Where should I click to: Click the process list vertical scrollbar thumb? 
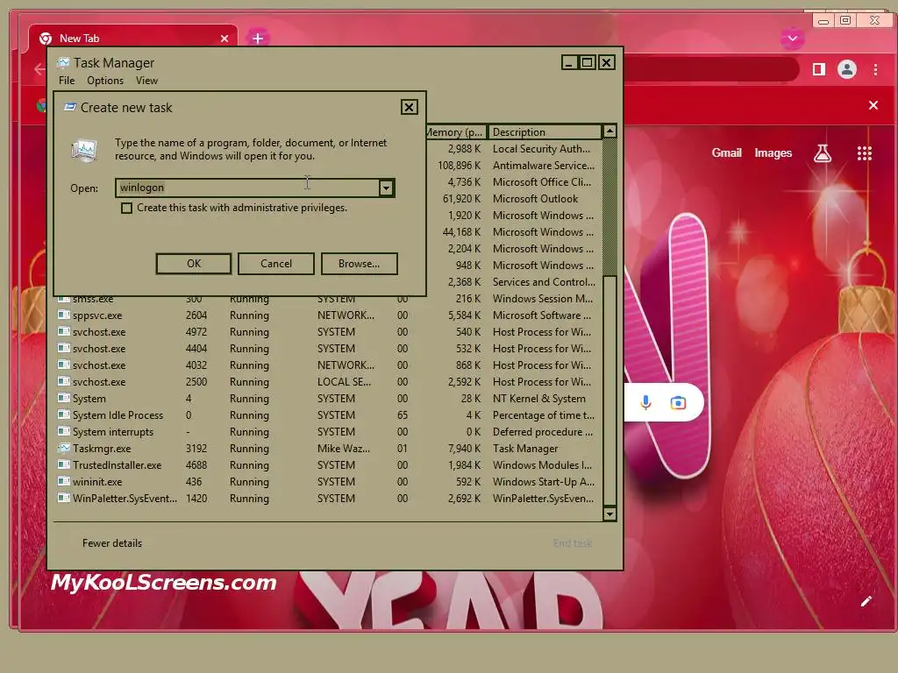pyautogui.click(x=610, y=391)
